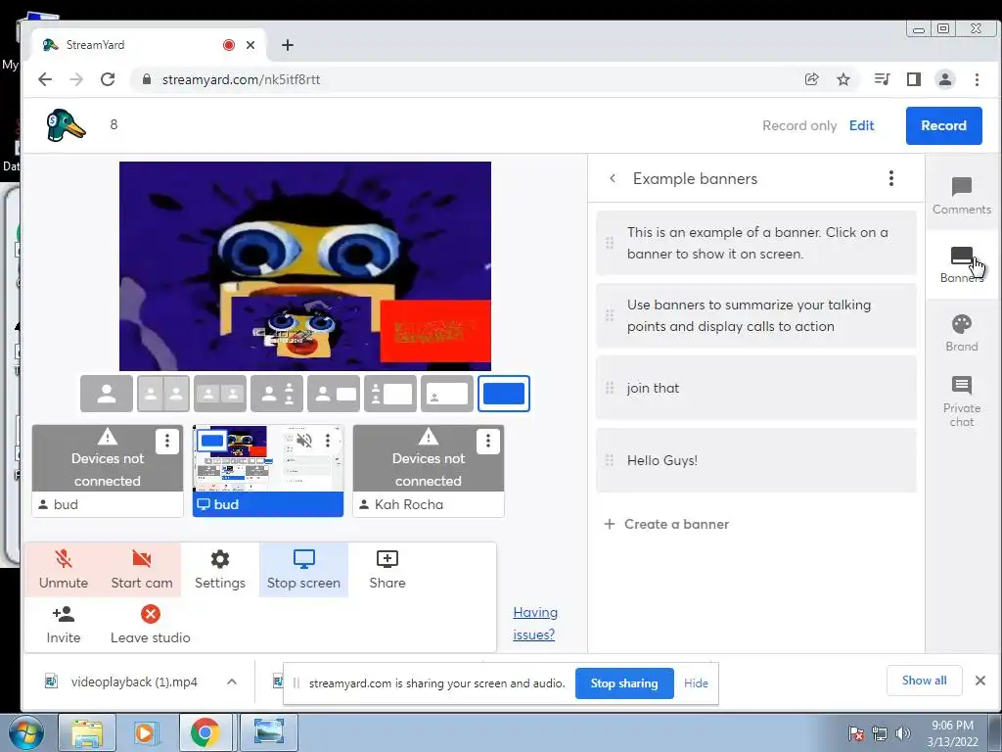Viewport: 1002px width, 752px height.
Task: Select the fullscreen blue layout
Action: pos(504,394)
